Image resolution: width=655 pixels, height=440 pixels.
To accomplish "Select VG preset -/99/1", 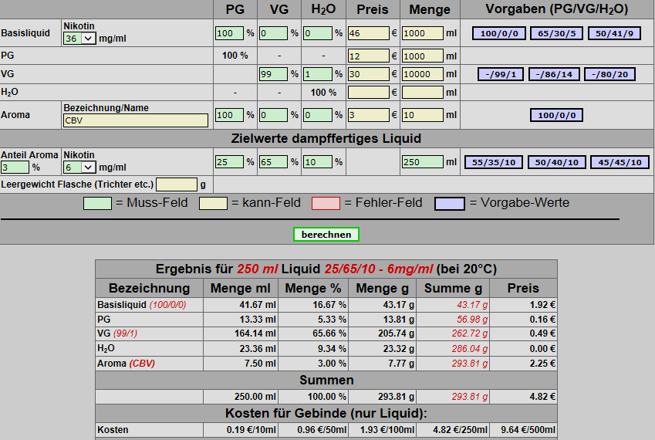I will coord(501,74).
